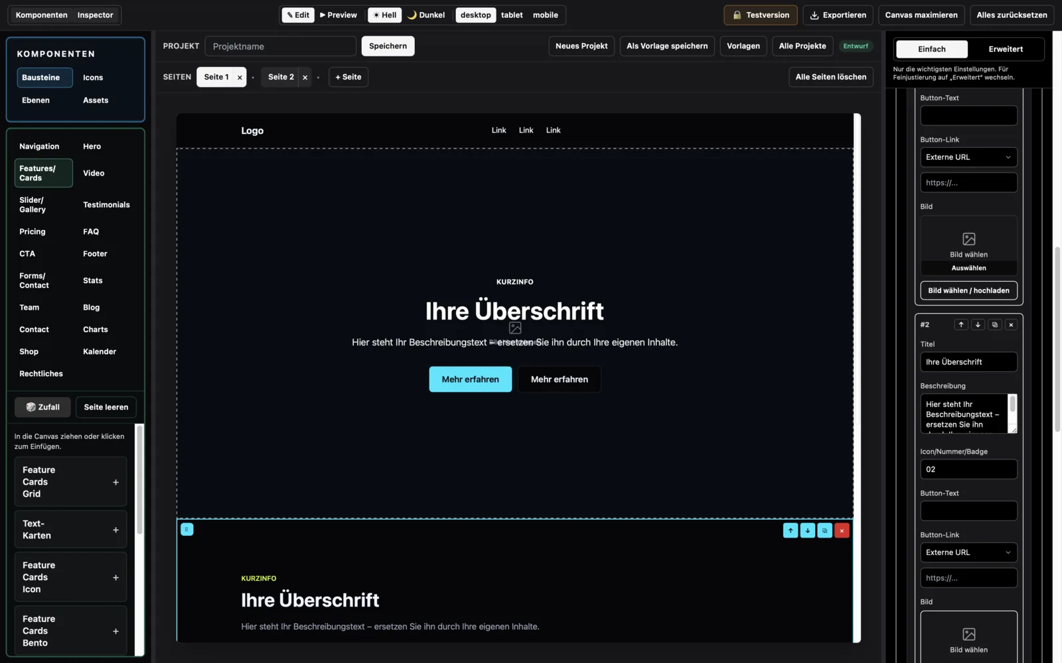
Task: Duplicate the selected section on canvas
Action: coord(825,530)
